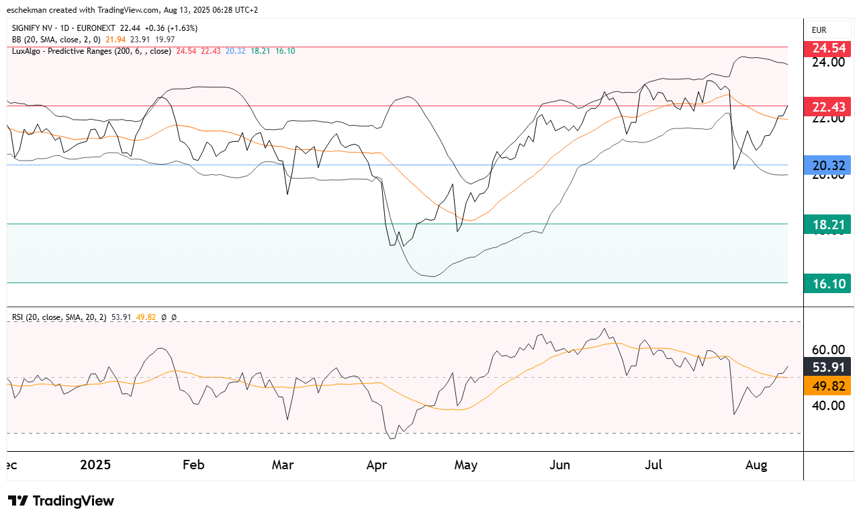
Task: Click the orange 49.82 RSI average label
Action: tap(827, 385)
